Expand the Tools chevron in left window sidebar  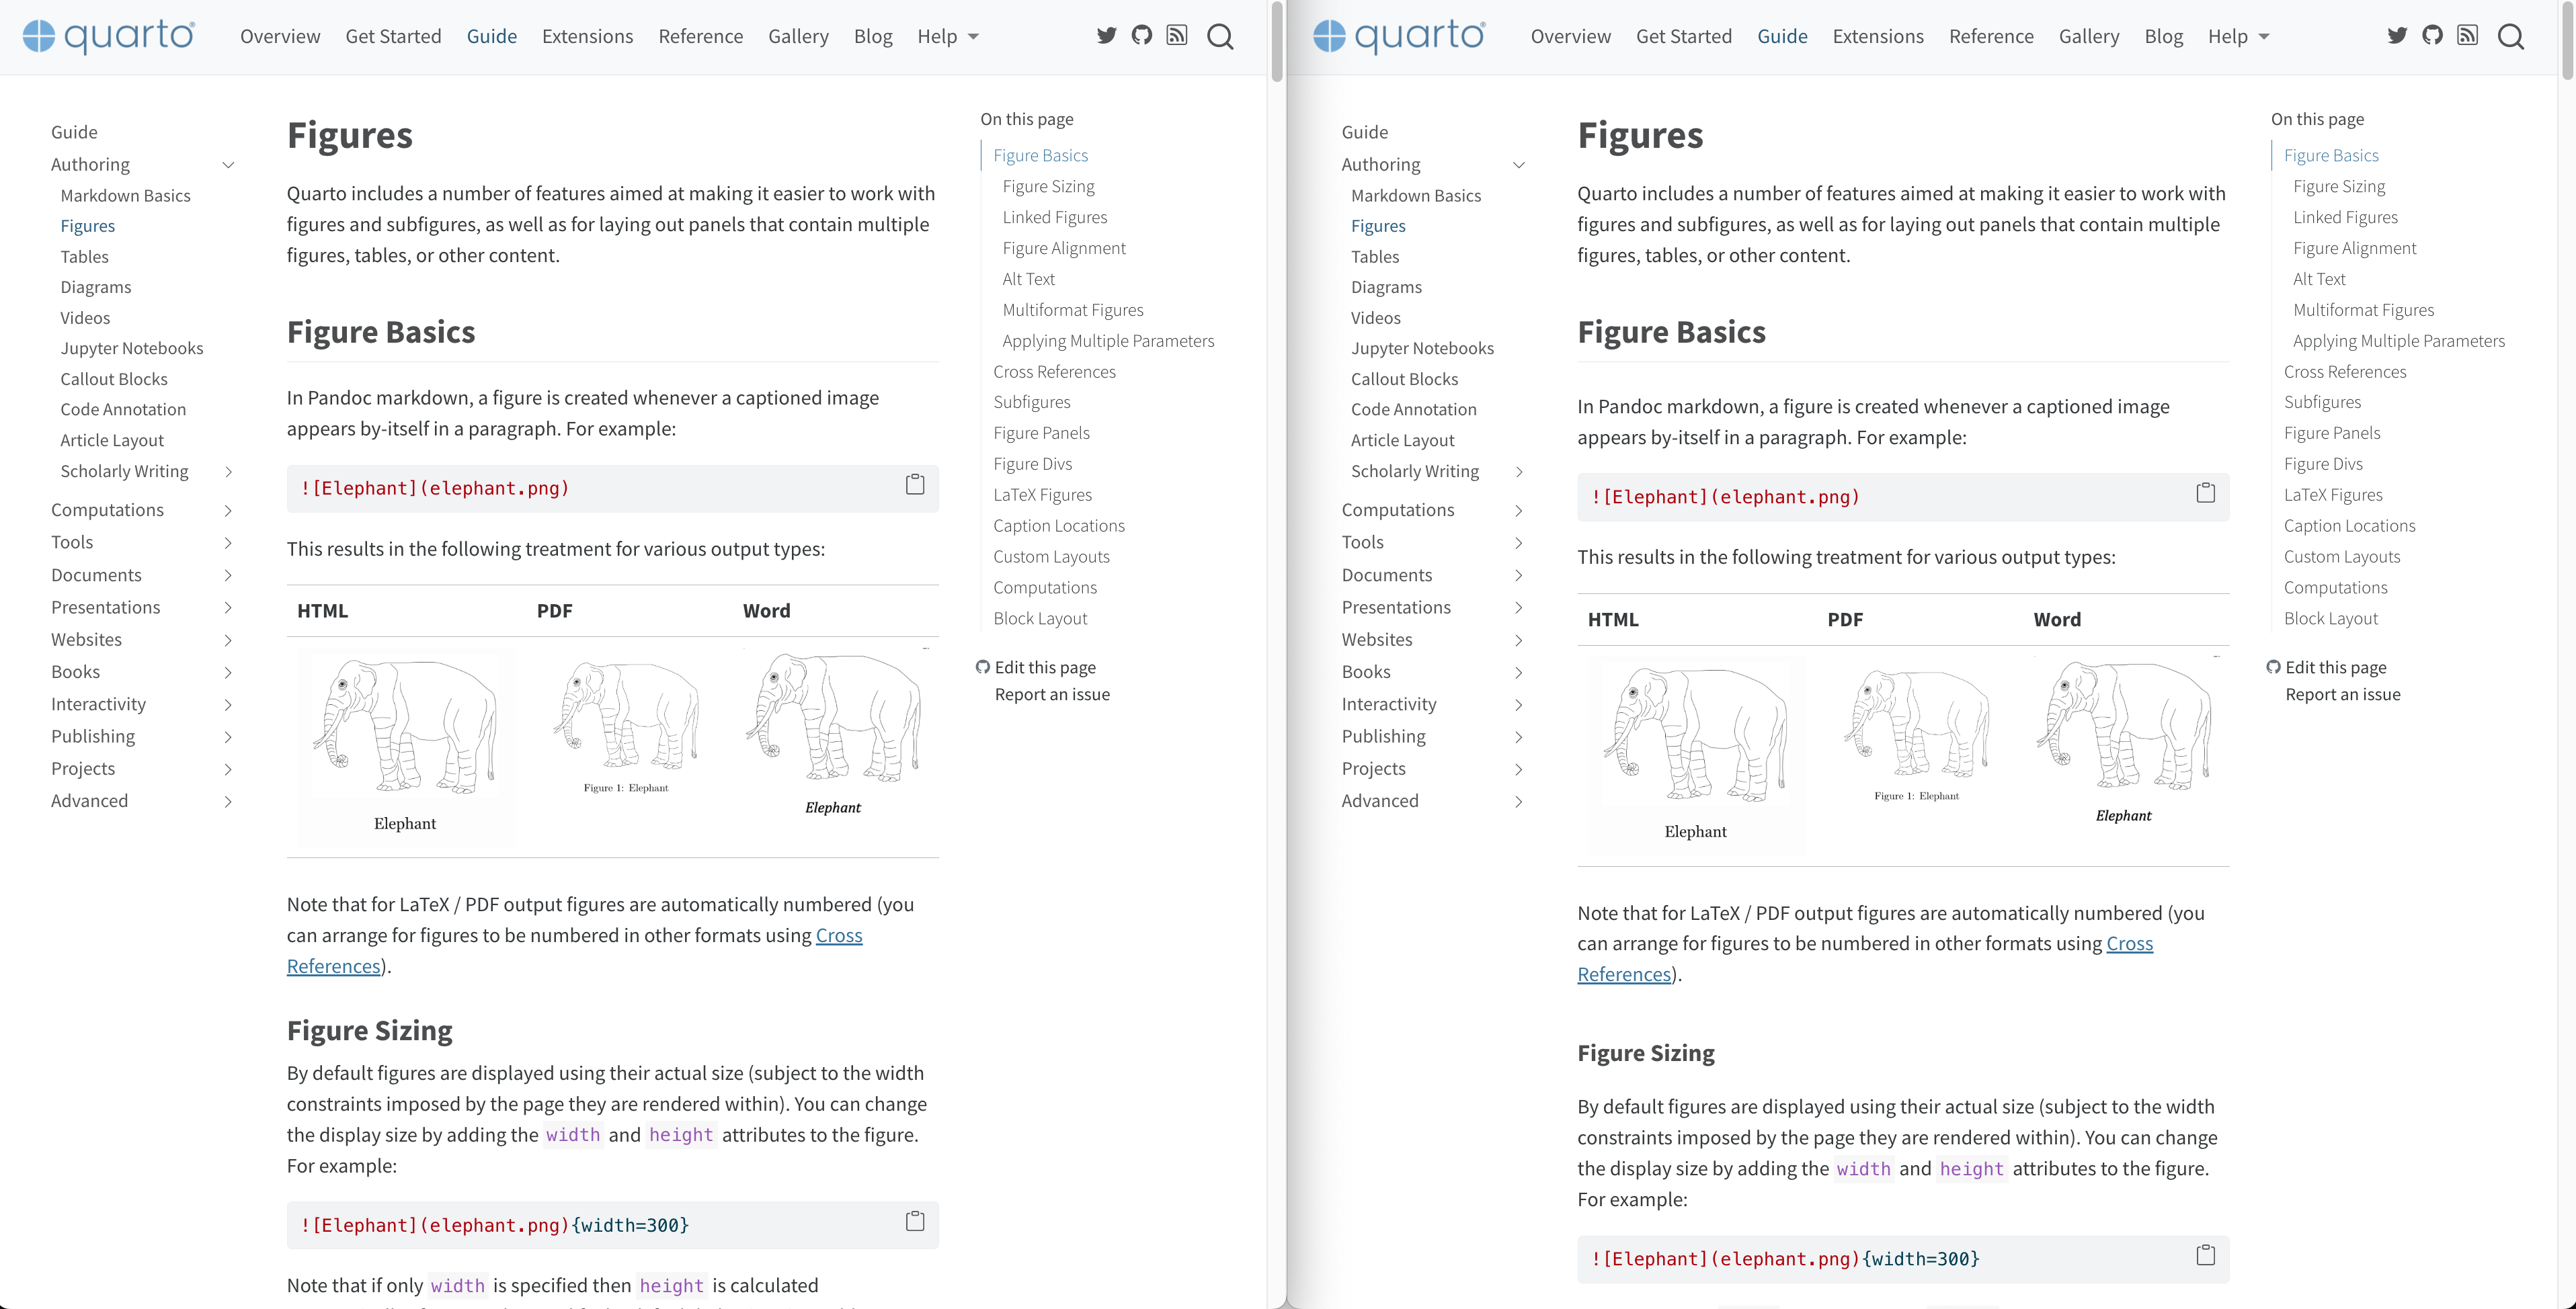point(228,542)
